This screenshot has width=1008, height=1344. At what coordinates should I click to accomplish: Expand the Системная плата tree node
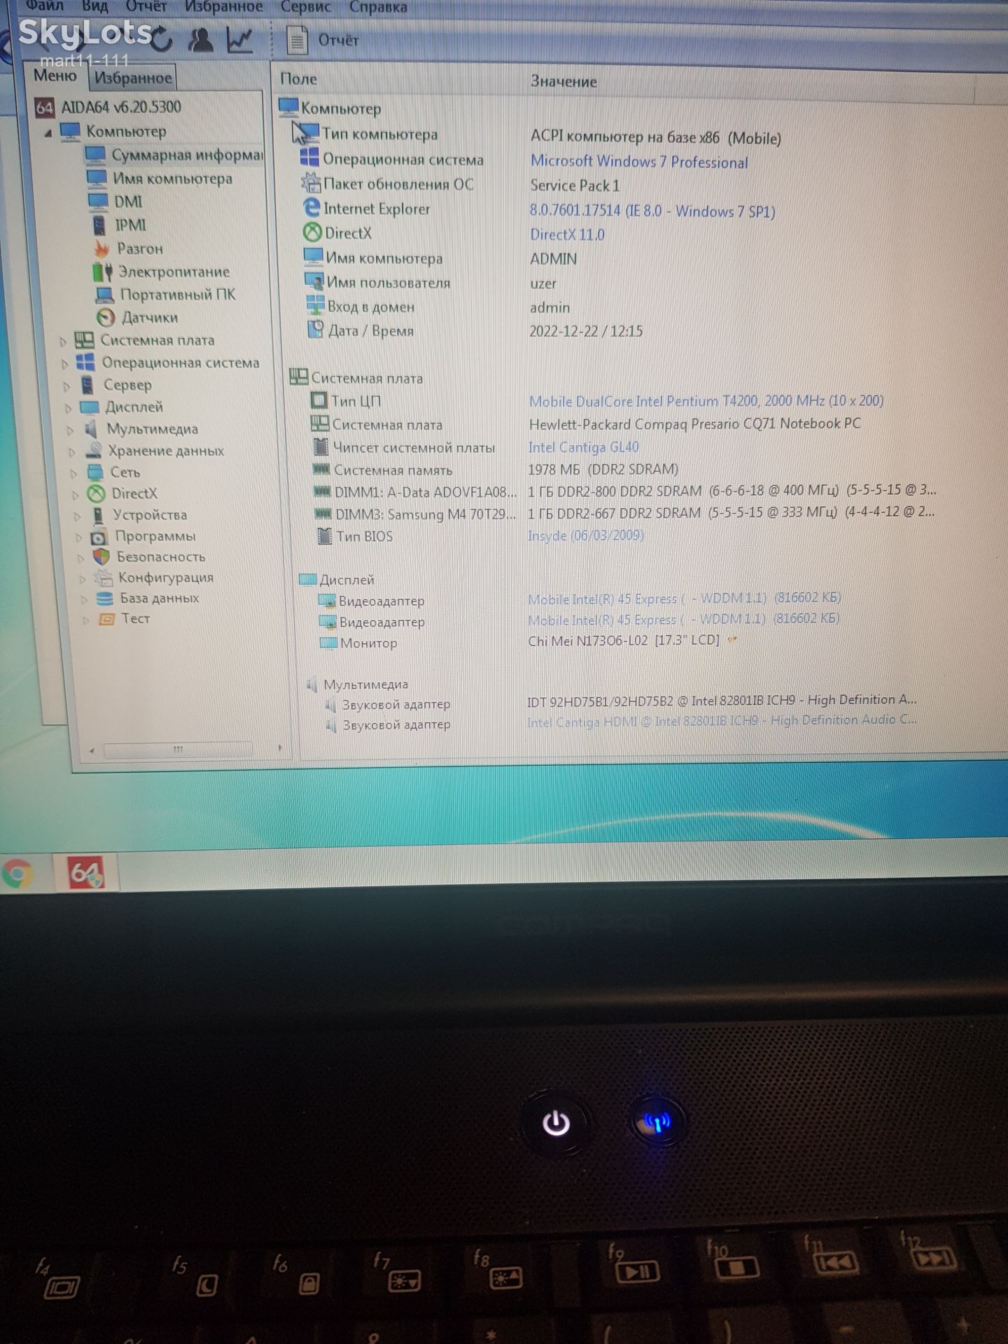pyautogui.click(x=63, y=342)
